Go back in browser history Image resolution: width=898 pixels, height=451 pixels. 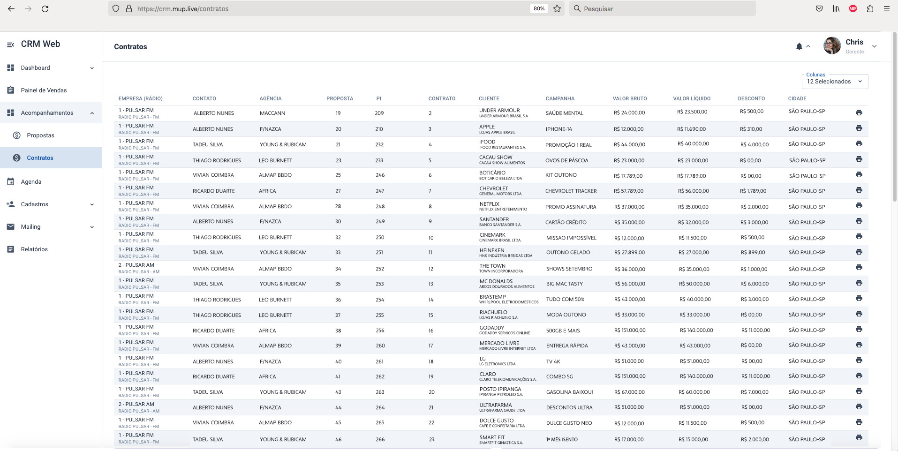click(x=11, y=8)
